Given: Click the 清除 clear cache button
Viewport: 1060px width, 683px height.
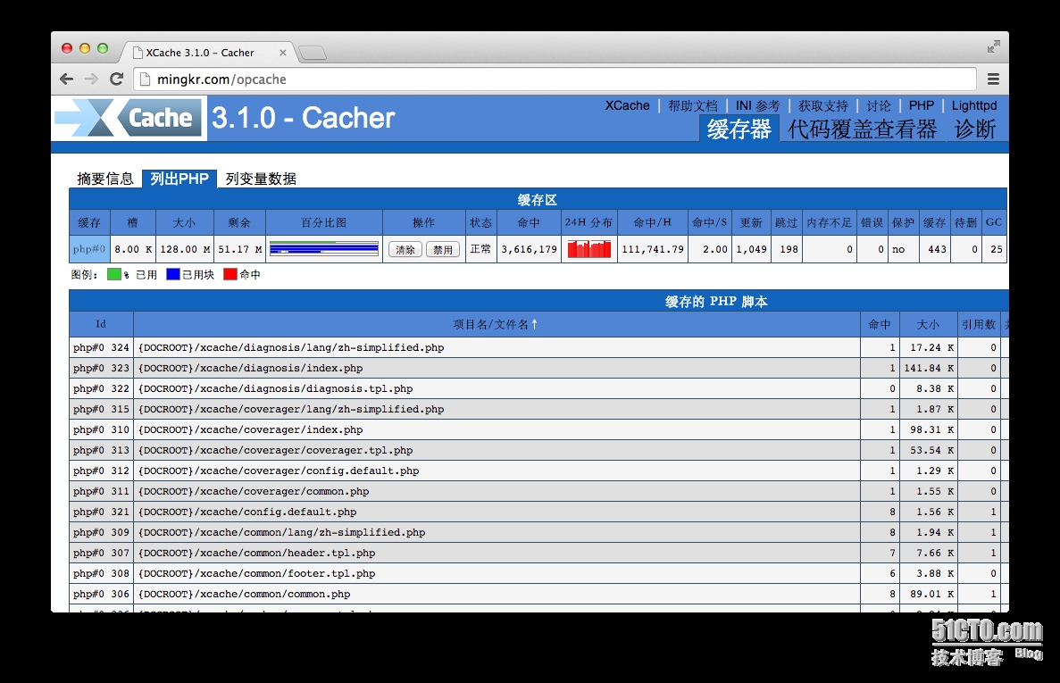Looking at the screenshot, I should pyautogui.click(x=405, y=249).
